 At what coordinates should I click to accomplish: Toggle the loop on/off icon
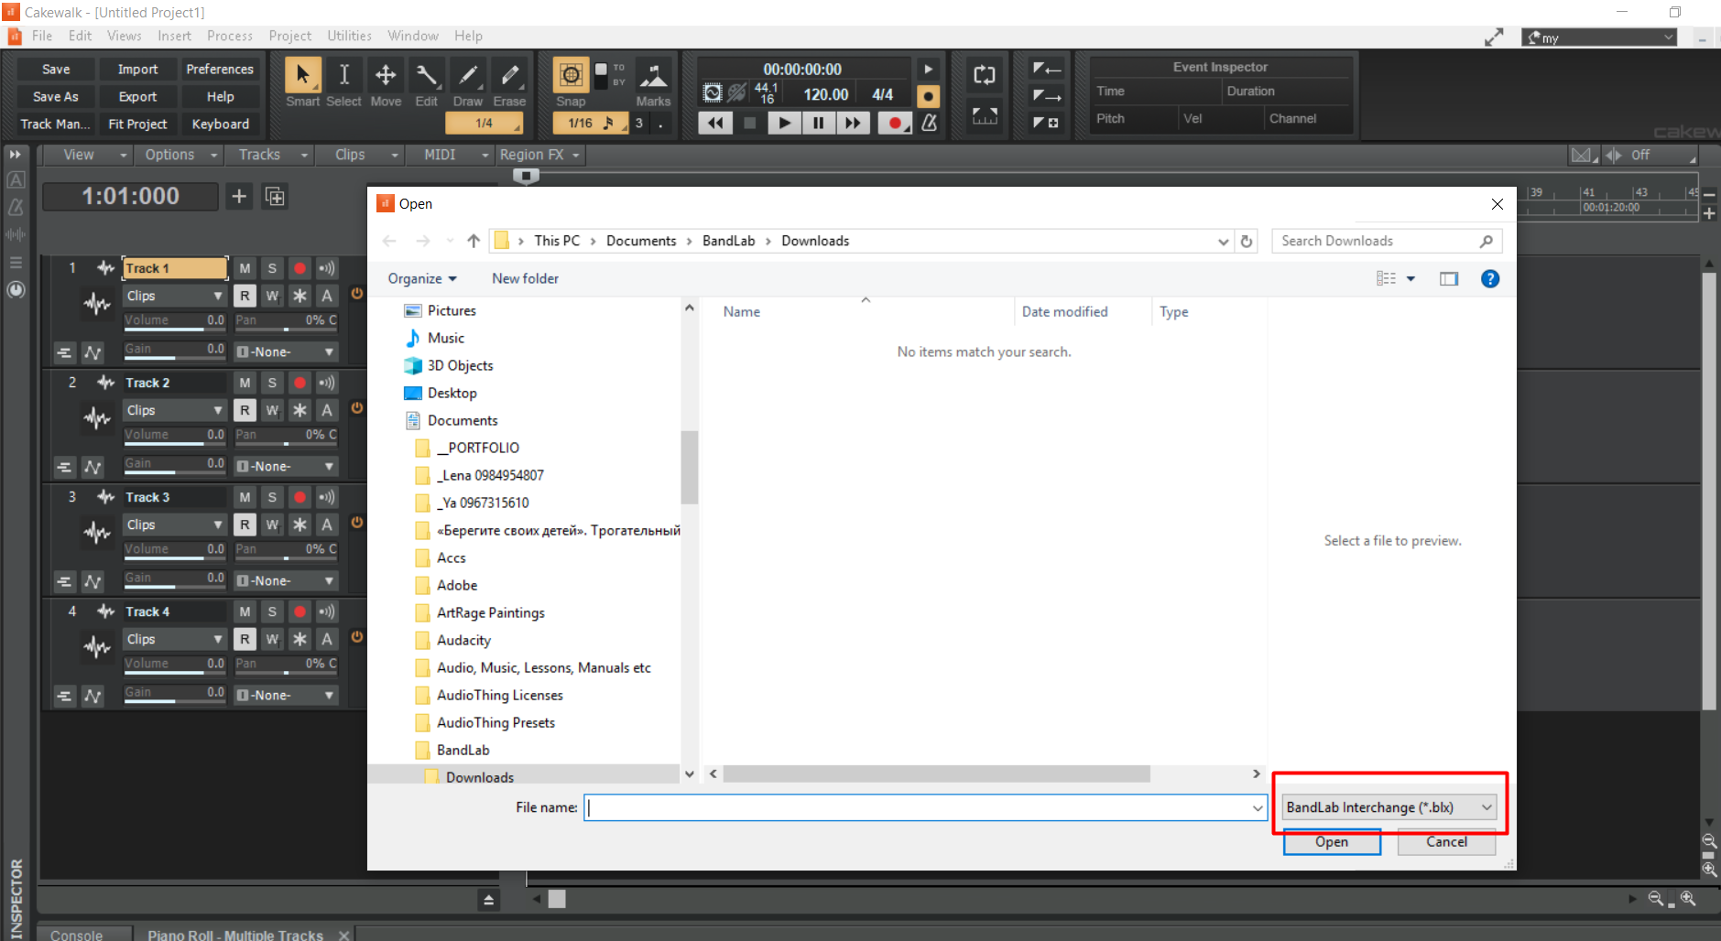(985, 75)
